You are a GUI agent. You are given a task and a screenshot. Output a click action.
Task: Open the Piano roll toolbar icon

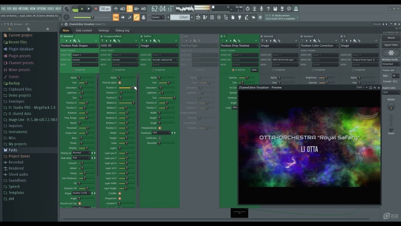[x=205, y=17]
